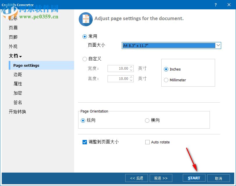Enable the Auto rotate checkbox

[147, 142]
